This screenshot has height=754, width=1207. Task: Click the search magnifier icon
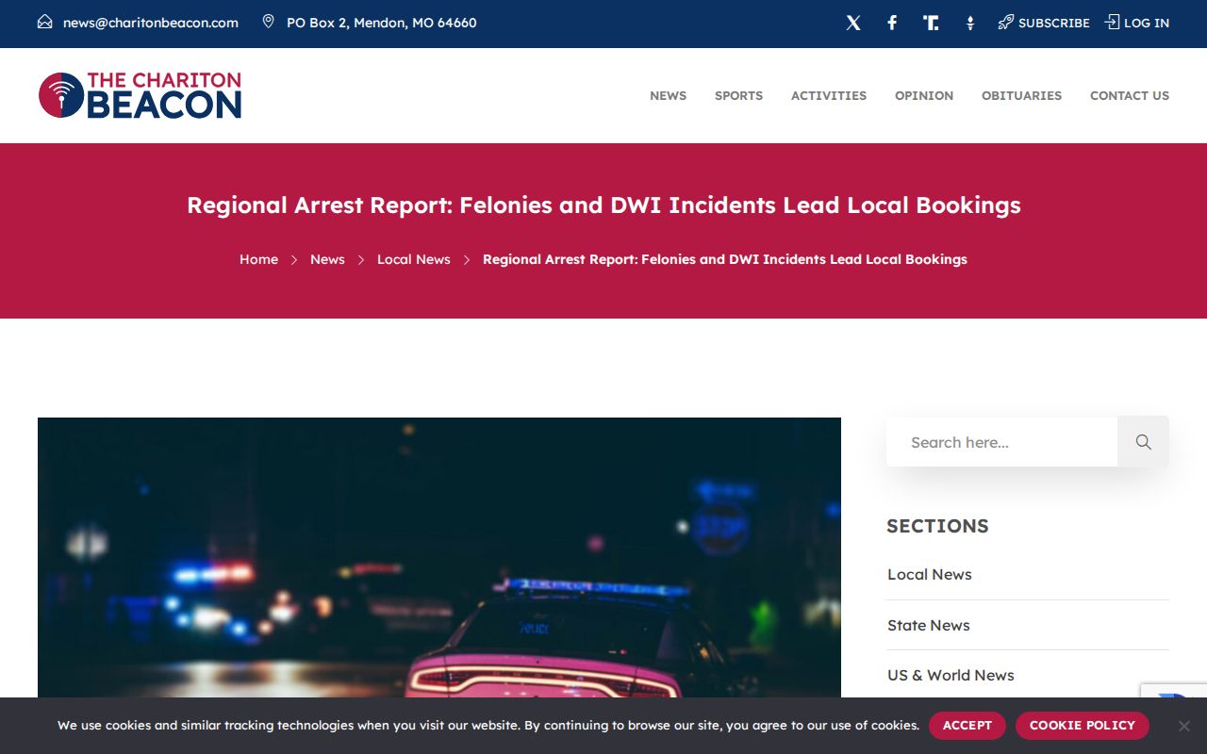click(x=1143, y=442)
